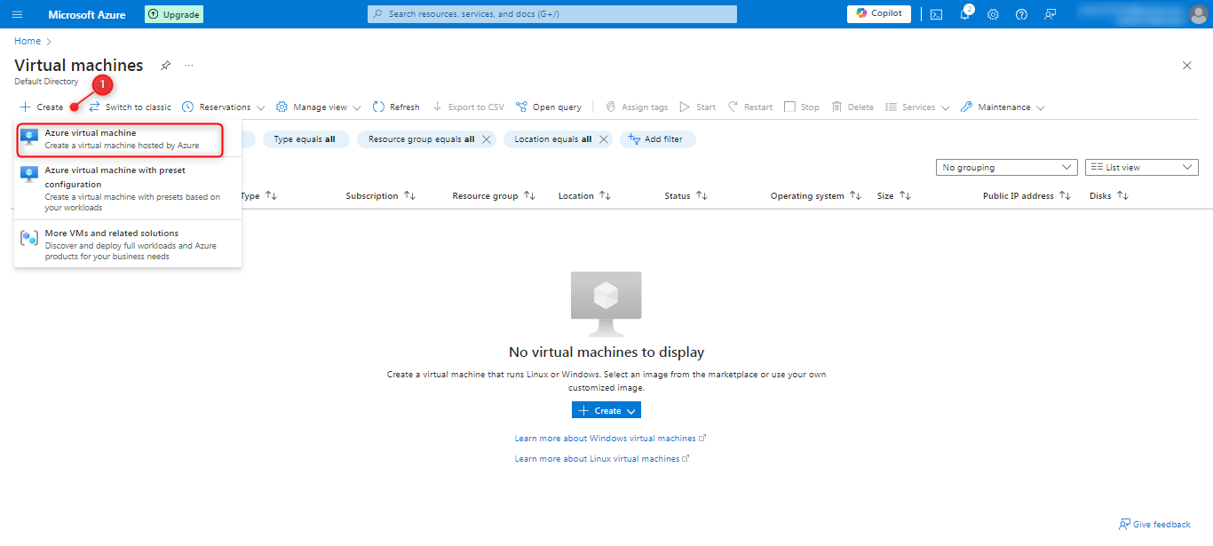Open the account avatar menu
Viewport: 1213px width, 546px height.
tap(1198, 14)
